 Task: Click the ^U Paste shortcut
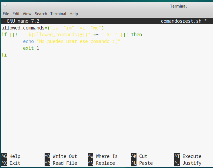tap(142, 163)
